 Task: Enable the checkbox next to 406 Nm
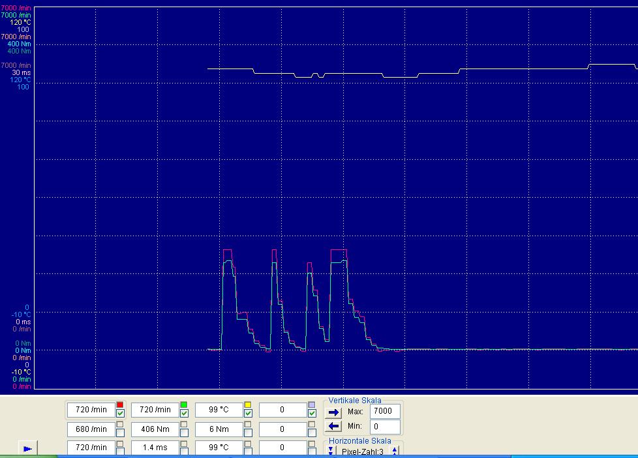184,429
